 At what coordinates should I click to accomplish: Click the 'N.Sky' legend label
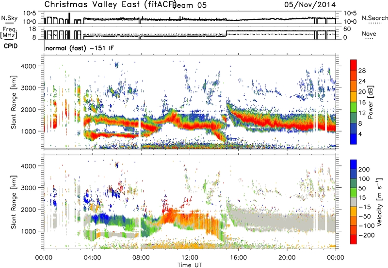[x=9, y=18]
